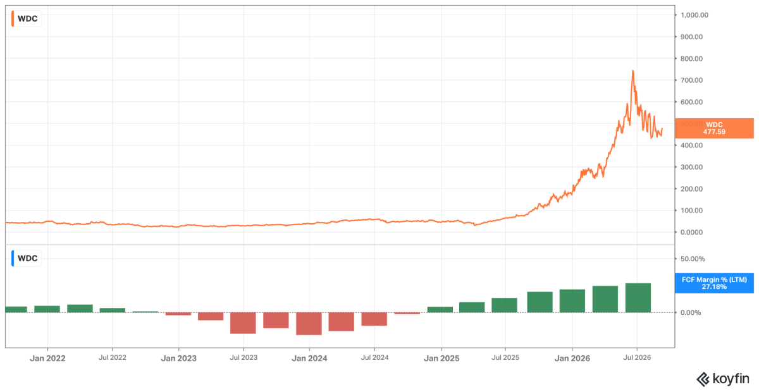Click the orange WDC color bar in top legend
Screen dimensions: 759x392
point(13,18)
